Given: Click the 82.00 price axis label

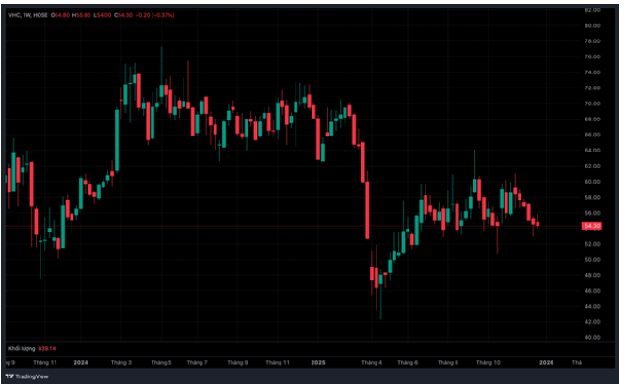Looking at the screenshot, I should 592,10.
